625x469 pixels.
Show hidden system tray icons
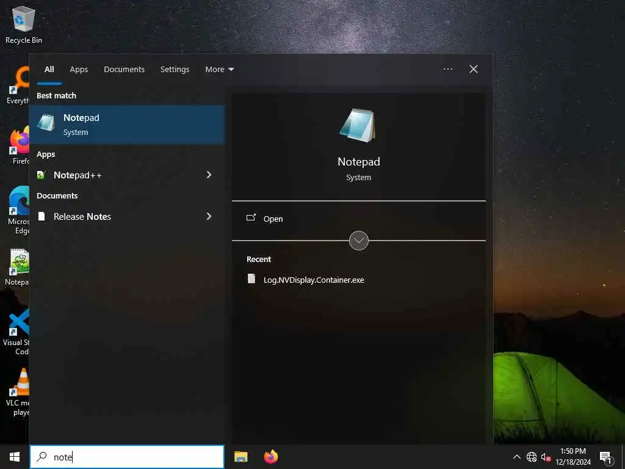(x=516, y=457)
